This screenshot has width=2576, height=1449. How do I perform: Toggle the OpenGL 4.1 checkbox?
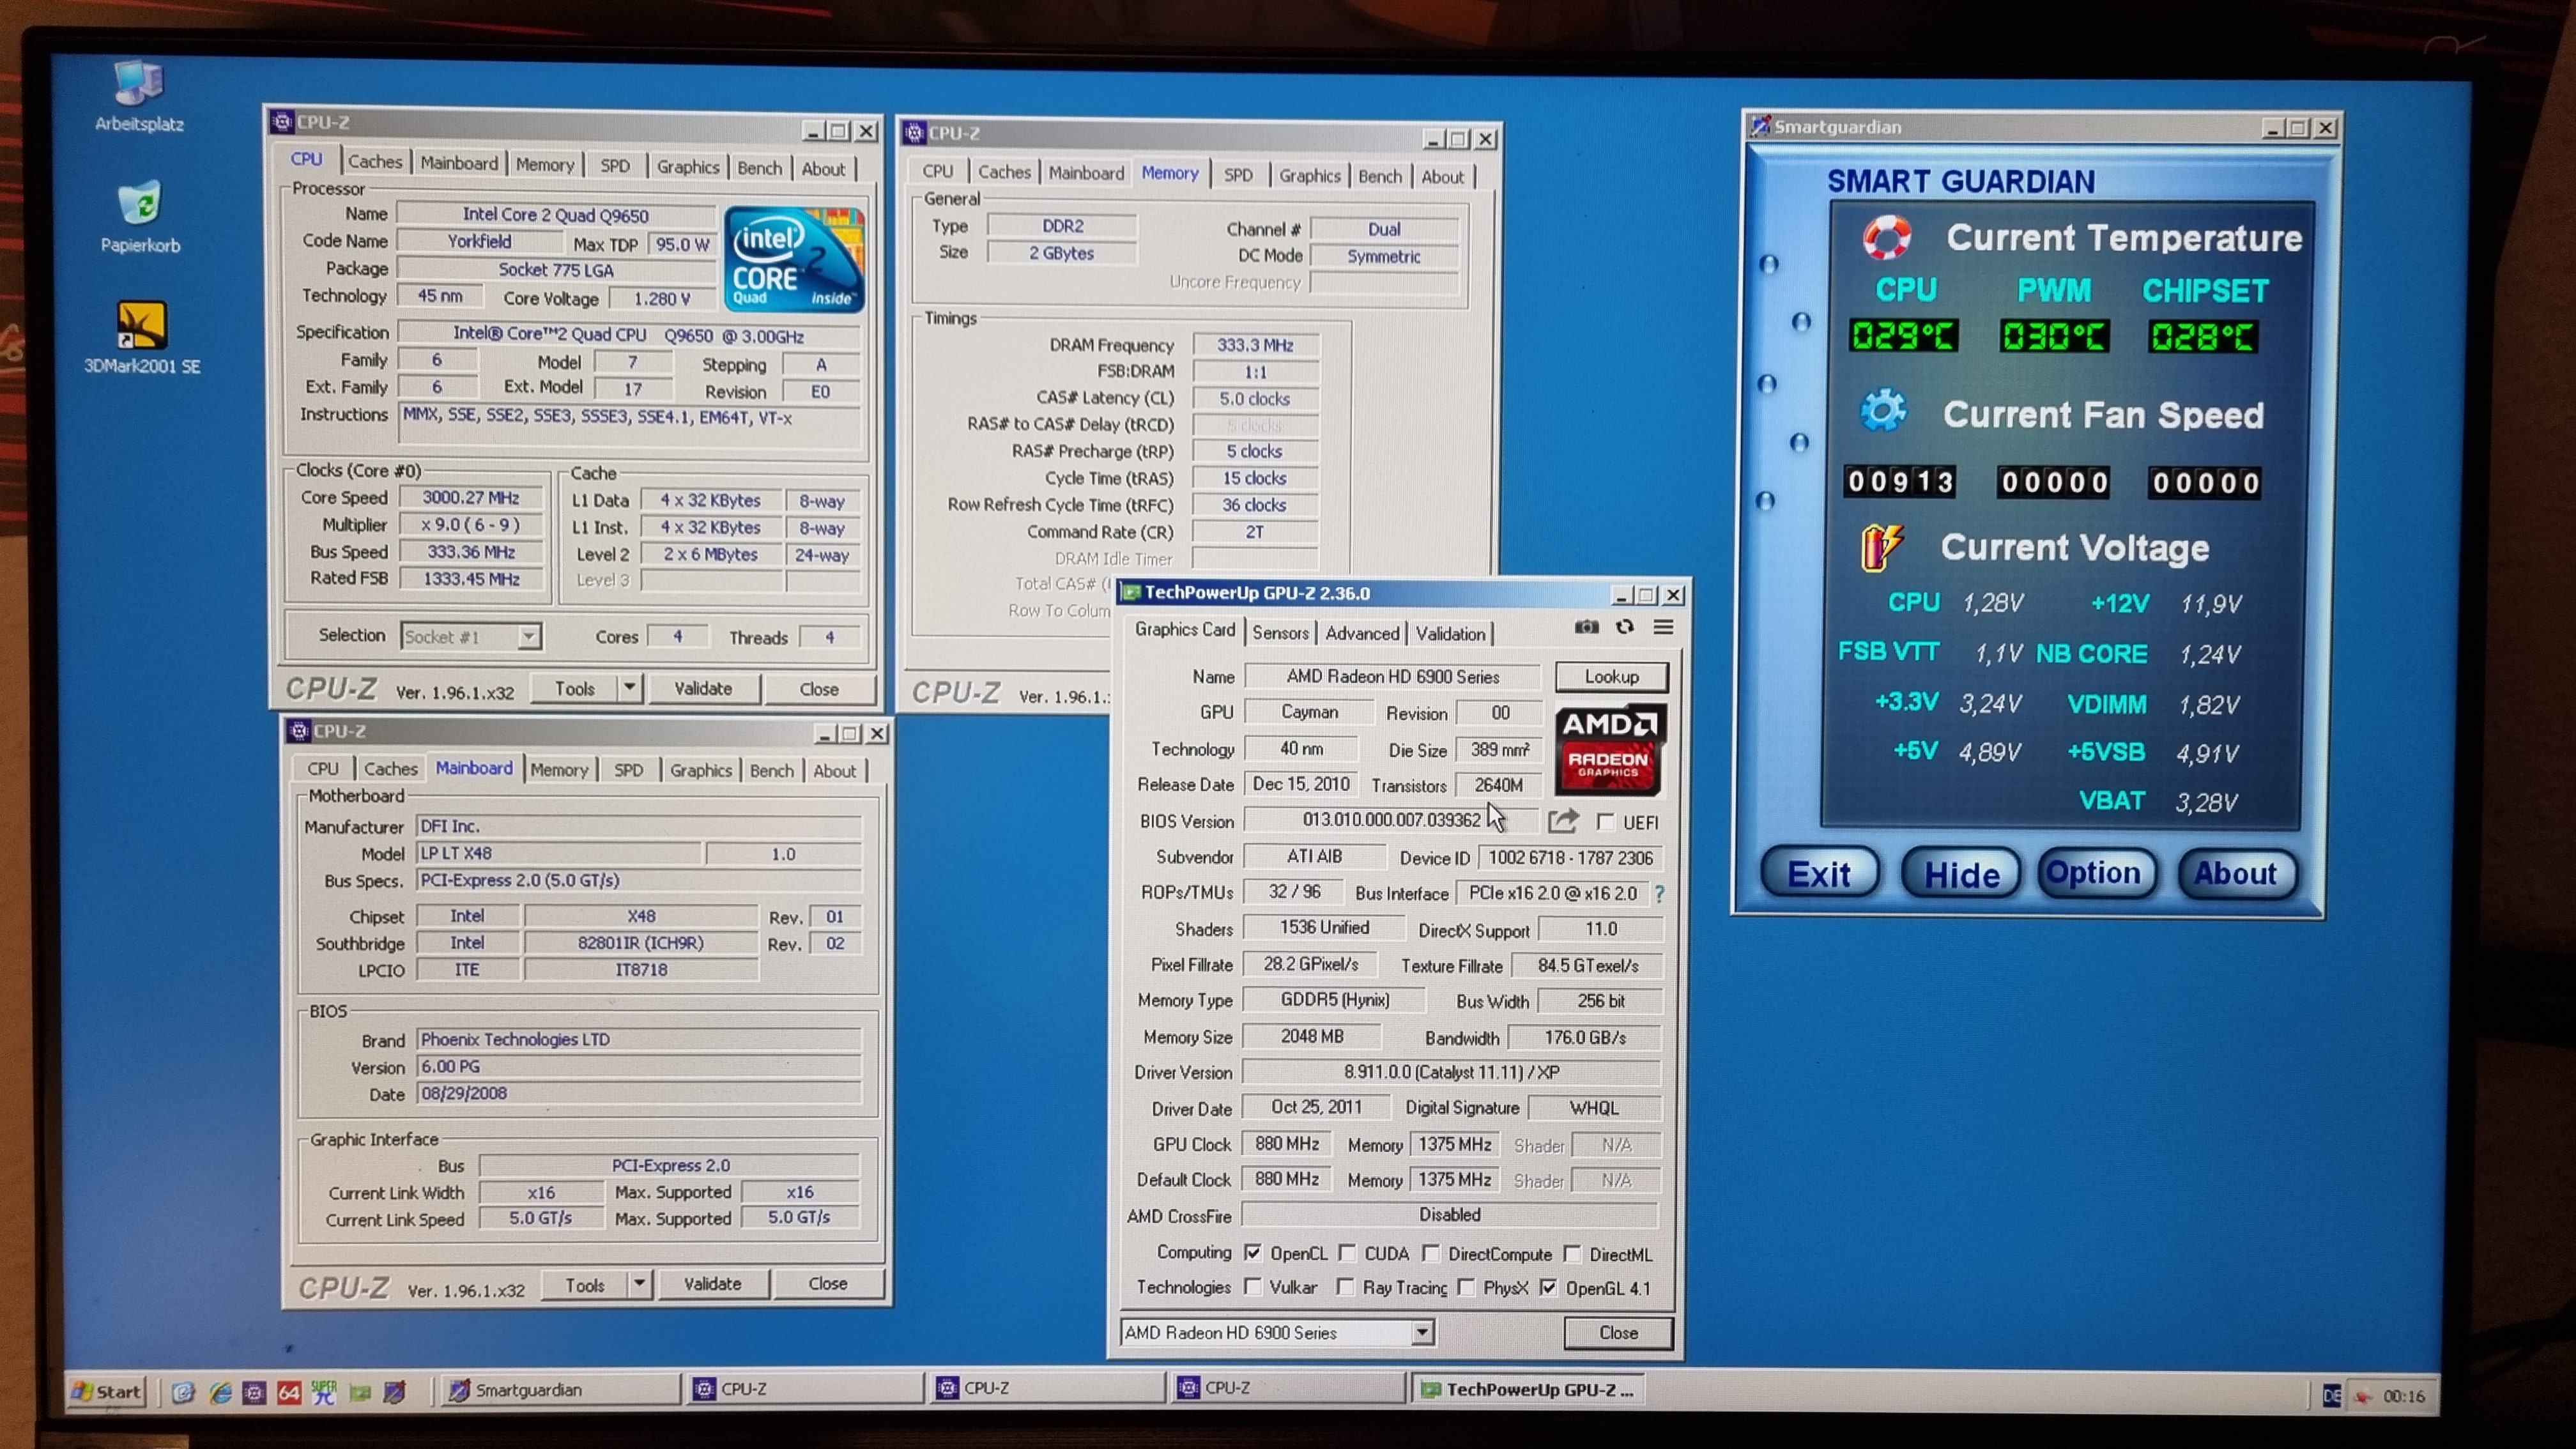pos(1548,1288)
